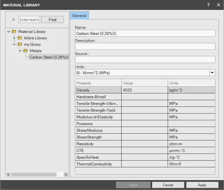Click the Poissons value cell
This screenshot has width=224, height=190.
pos(145,123)
